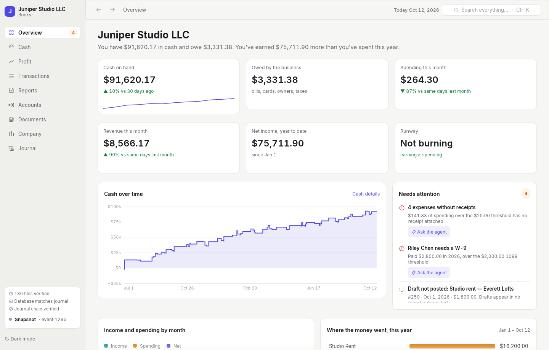Click the Overview grid icon in sidebar

pos(11,33)
